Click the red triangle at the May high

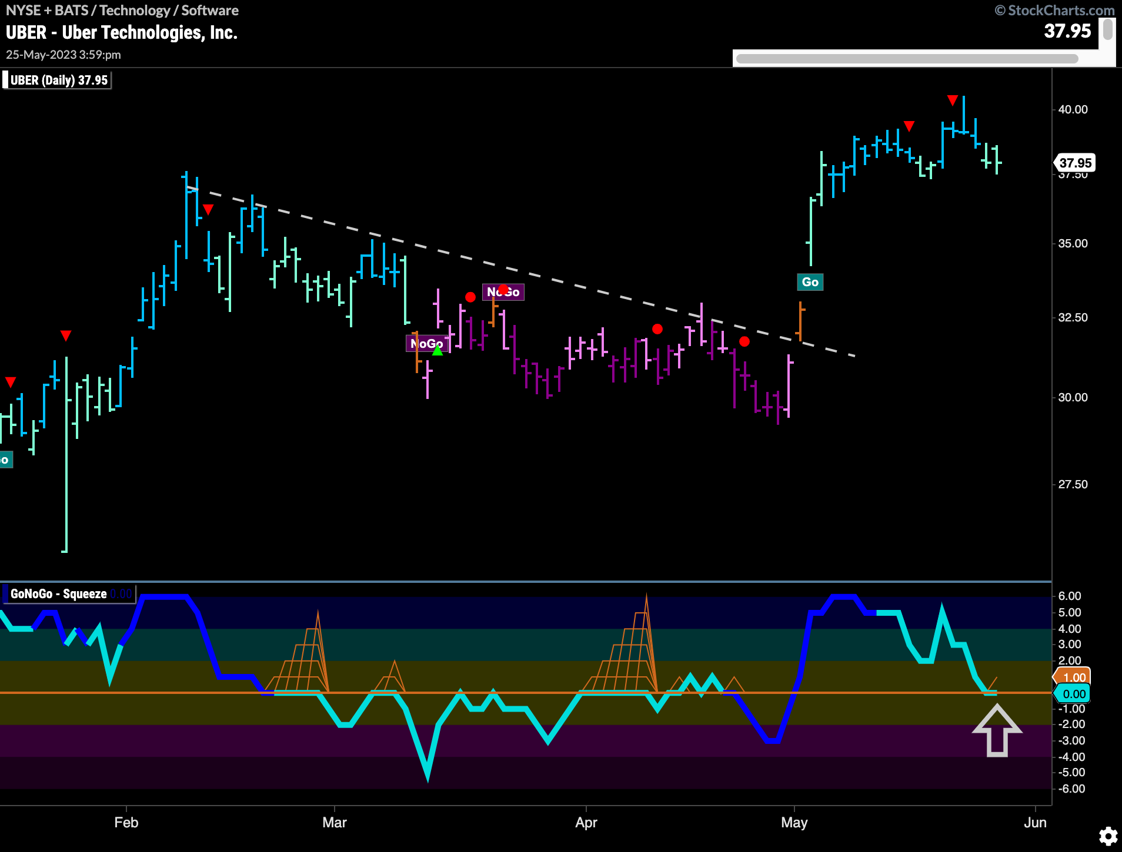tap(953, 100)
